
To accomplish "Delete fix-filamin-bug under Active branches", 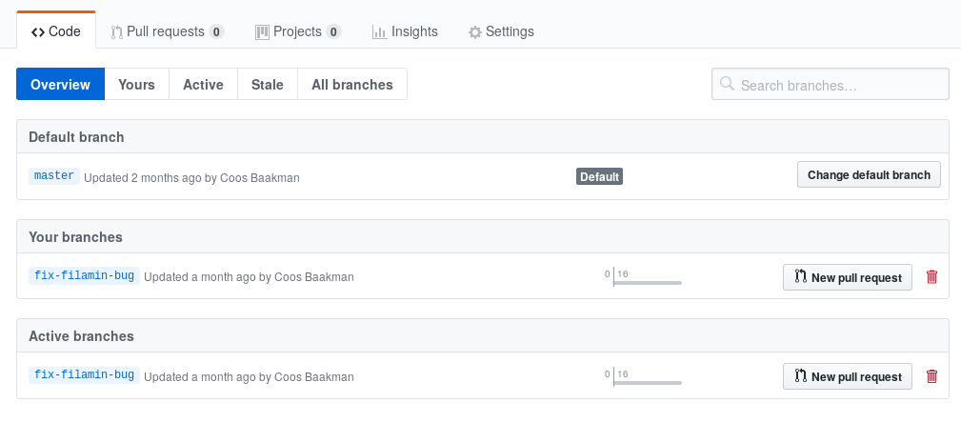I will pos(931,376).
